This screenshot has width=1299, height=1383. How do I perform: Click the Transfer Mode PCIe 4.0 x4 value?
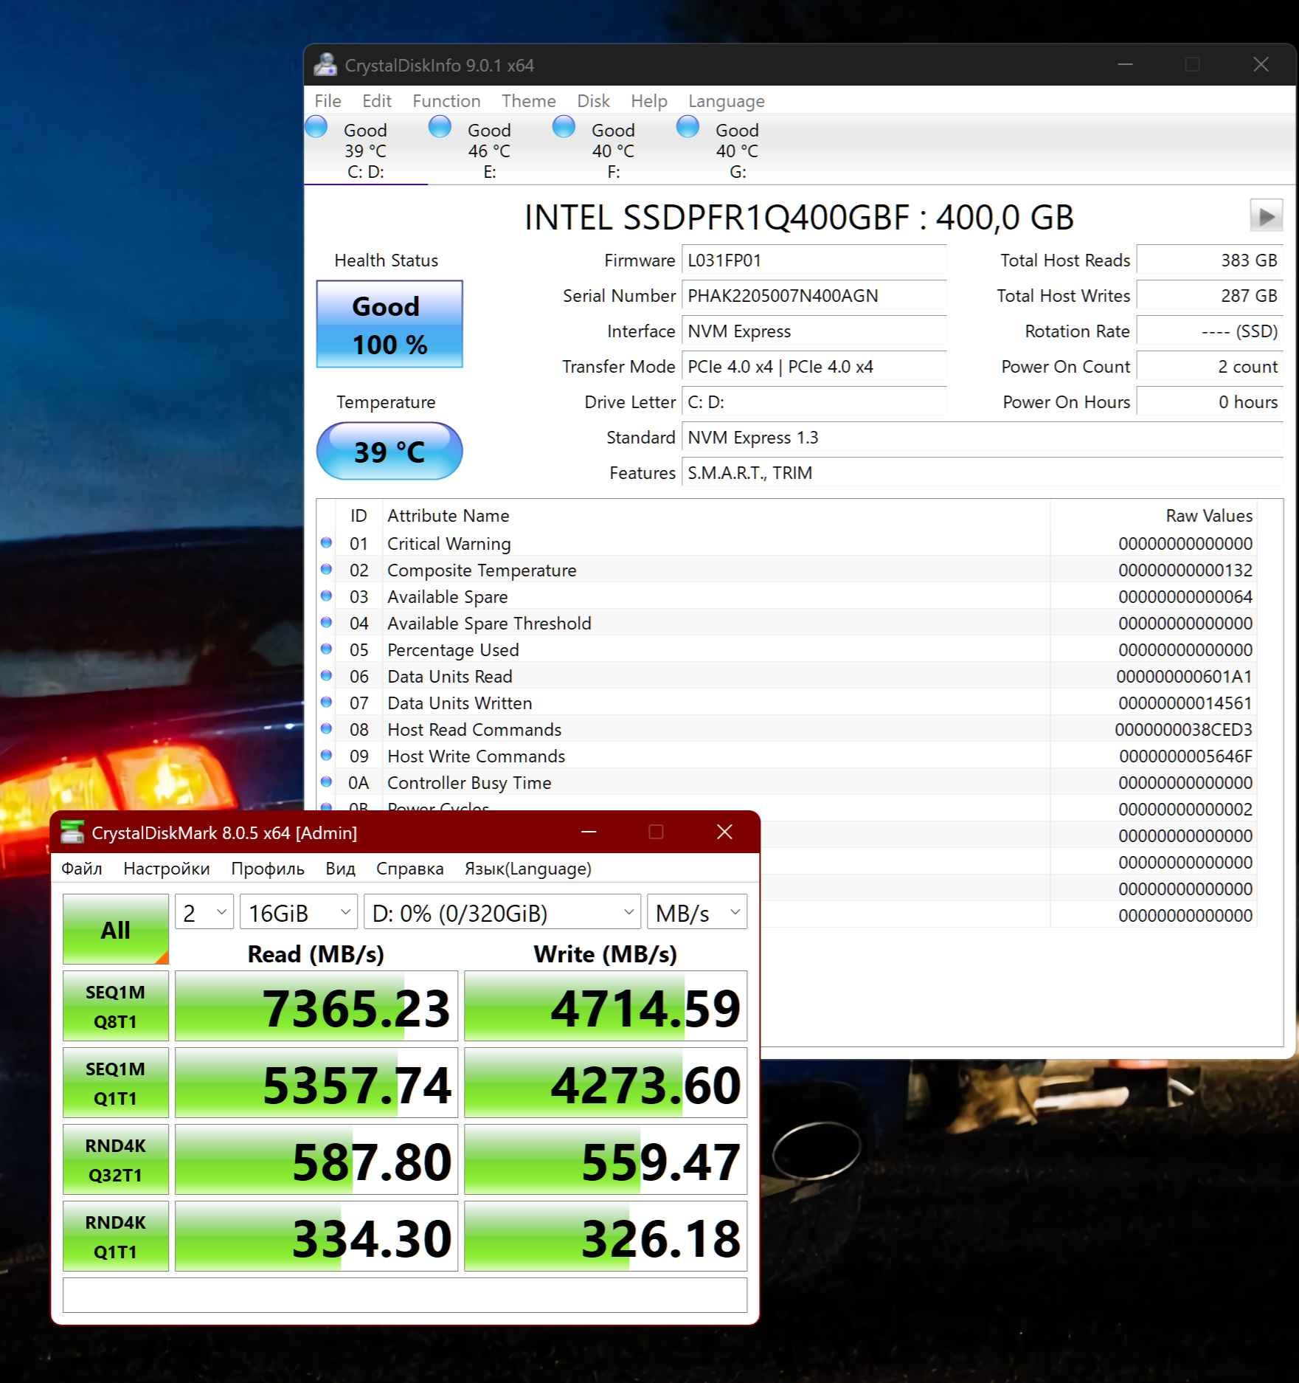(x=814, y=367)
